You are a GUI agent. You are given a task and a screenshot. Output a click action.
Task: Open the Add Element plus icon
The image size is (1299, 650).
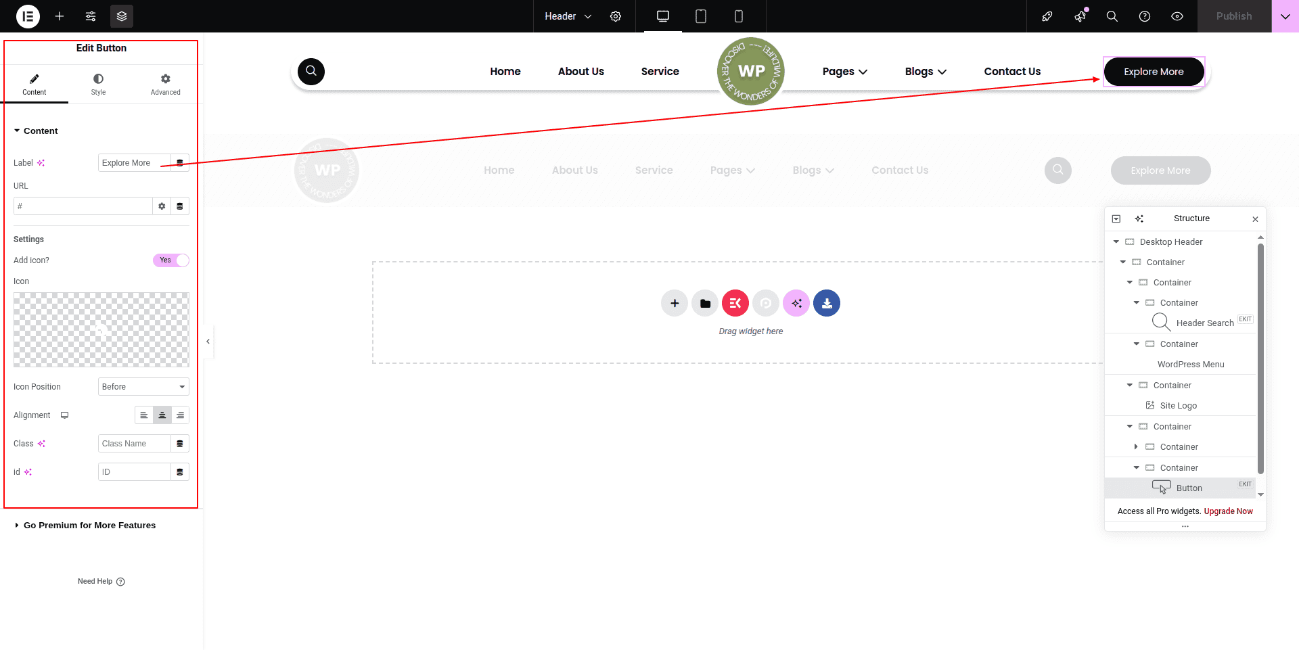(60, 16)
